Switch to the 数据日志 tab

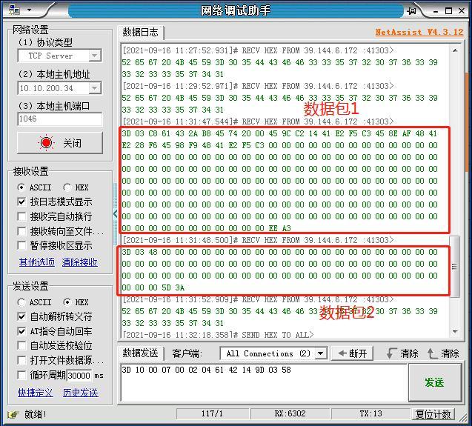tap(140, 33)
